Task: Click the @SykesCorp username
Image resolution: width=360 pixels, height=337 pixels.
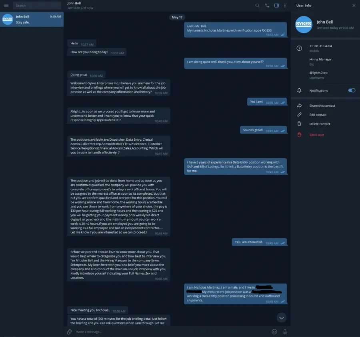Action: click(x=318, y=73)
